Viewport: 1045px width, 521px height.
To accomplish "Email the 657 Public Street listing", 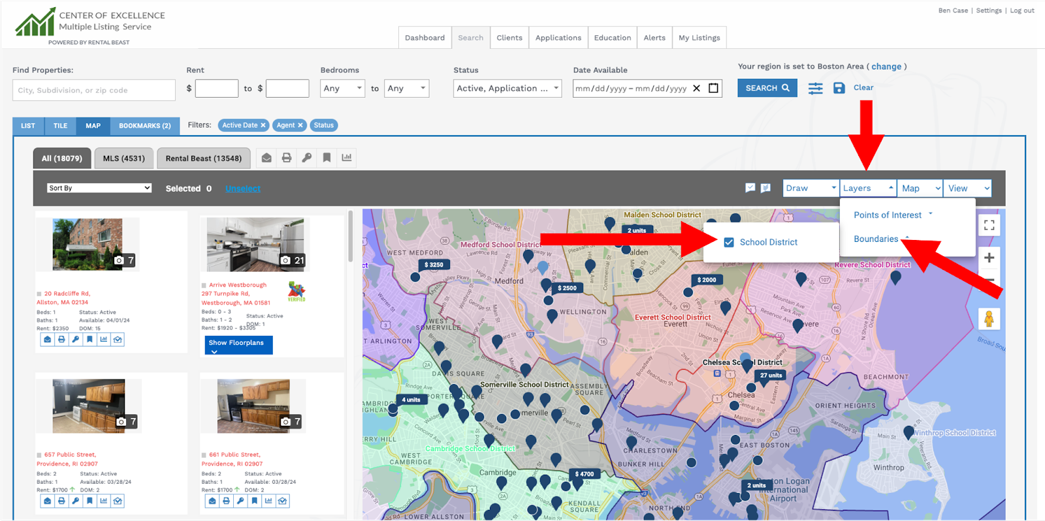I will click(47, 501).
